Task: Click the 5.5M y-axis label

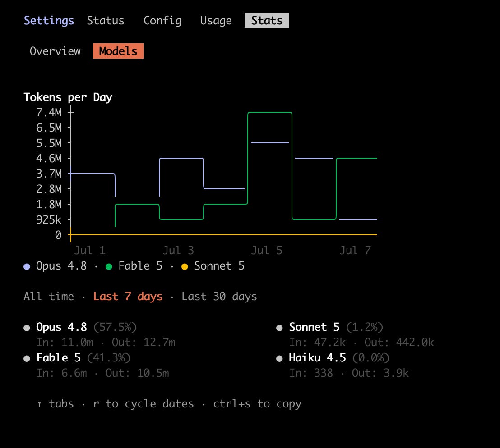Action: click(49, 143)
